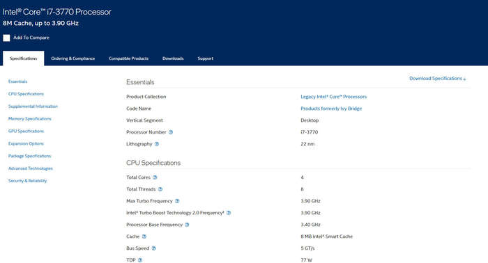This screenshot has width=488, height=263.
Task: Click the download arrow icon after Download Specifications
Action: click(x=465, y=79)
